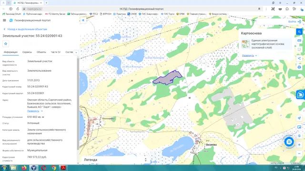The image size is (305, 171).
Task: Click the info panel vertical scrollbar
Action: tap(78, 104)
